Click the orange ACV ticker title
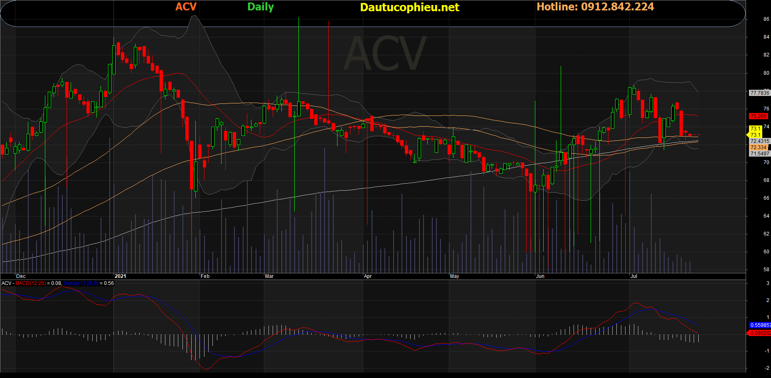The width and height of the screenshot is (771, 378). click(186, 7)
